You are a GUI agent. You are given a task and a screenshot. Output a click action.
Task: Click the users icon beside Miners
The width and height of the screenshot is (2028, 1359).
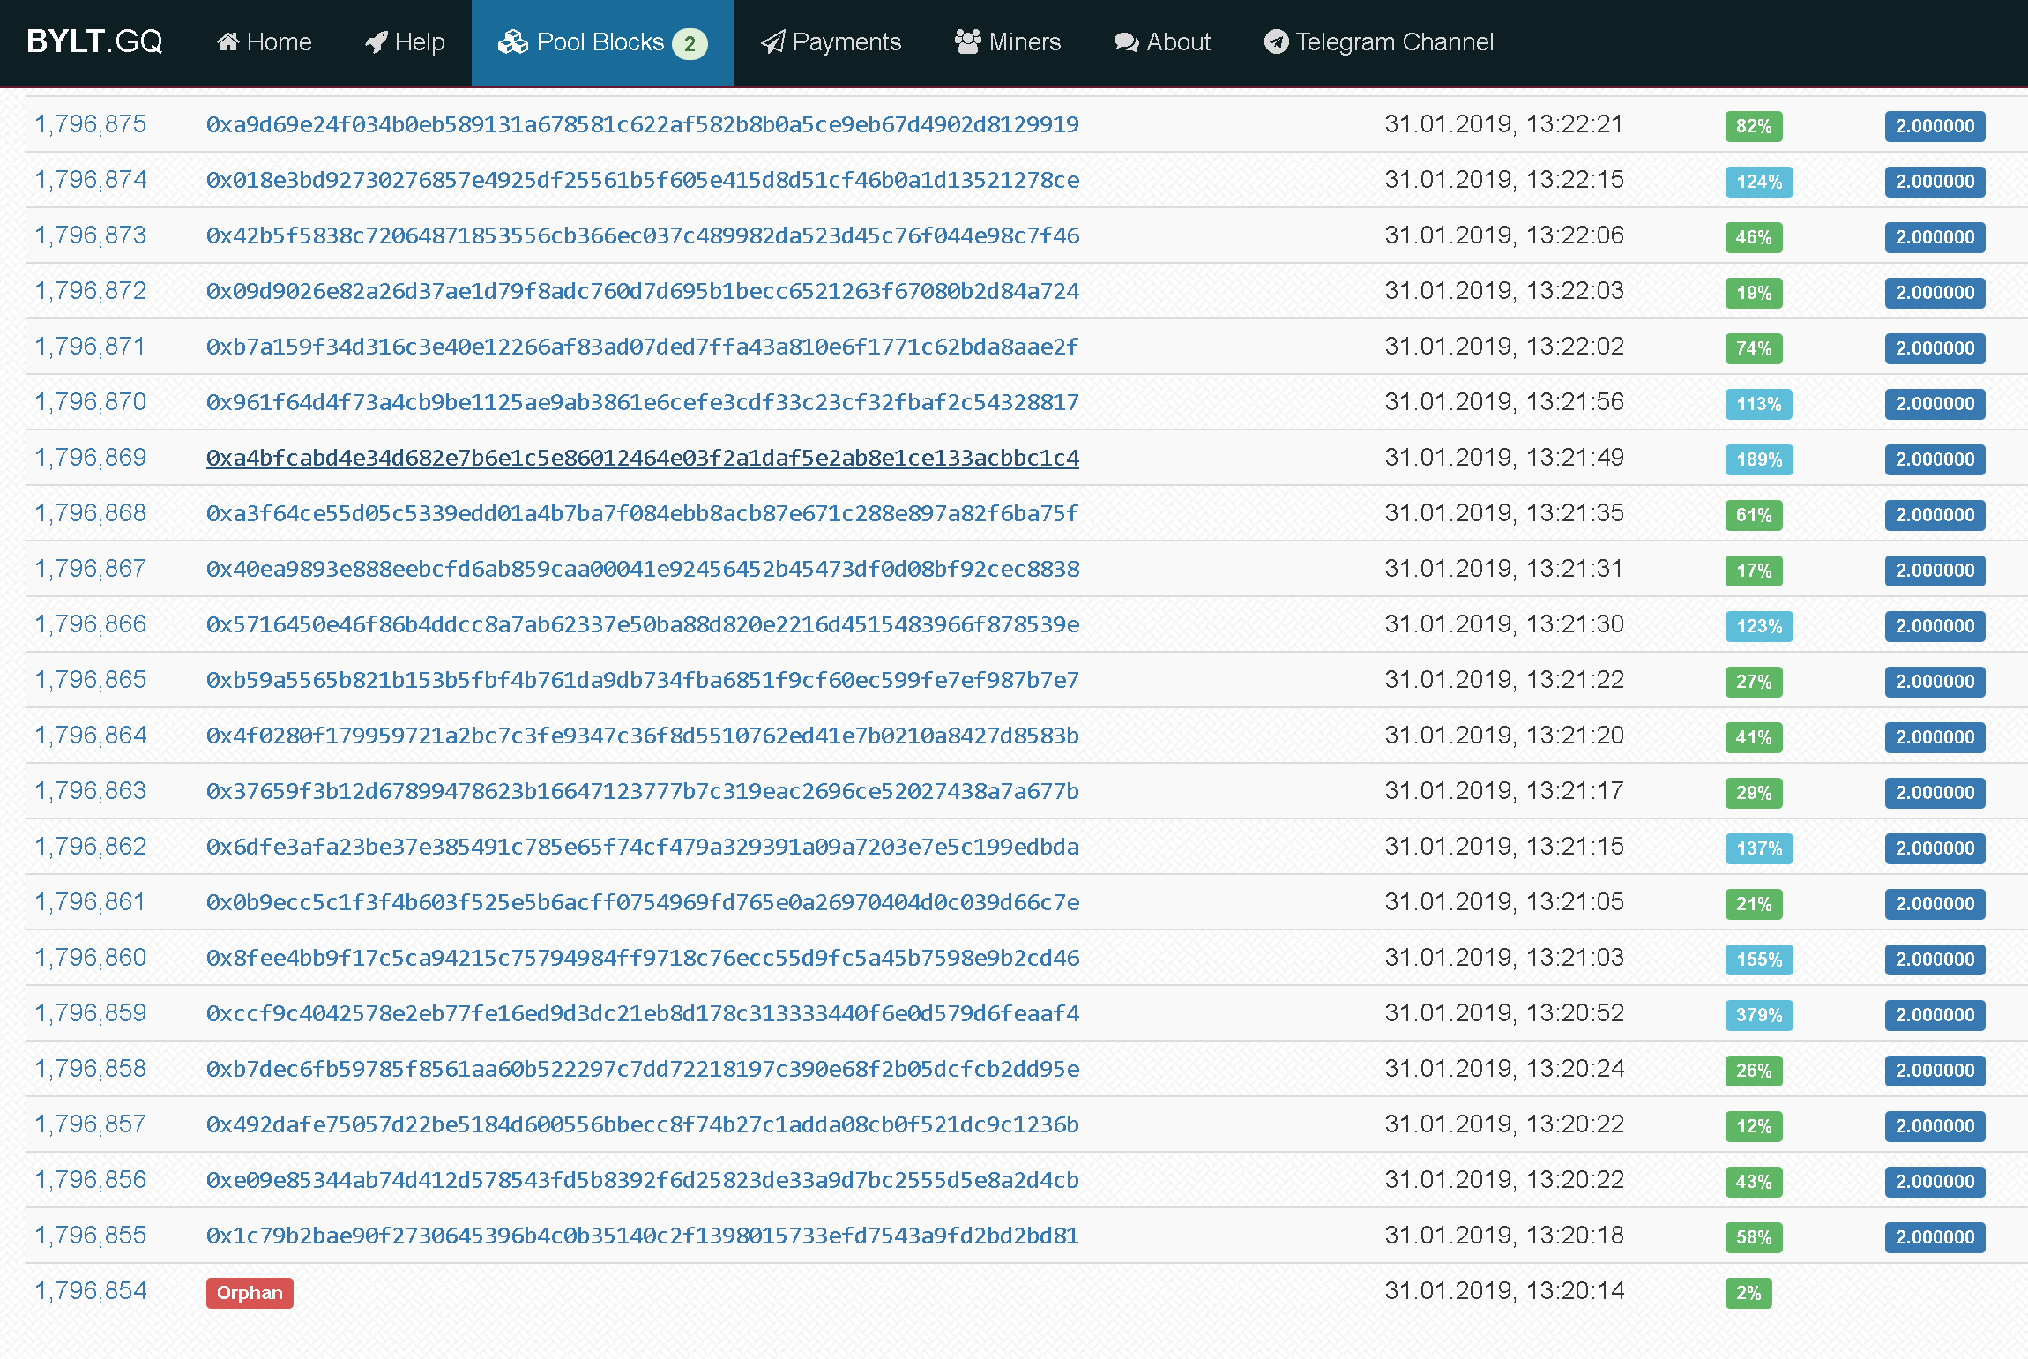(967, 41)
